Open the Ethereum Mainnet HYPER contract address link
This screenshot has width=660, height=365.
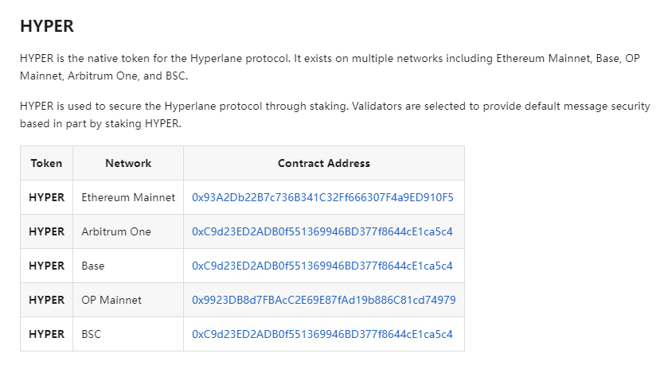coord(322,197)
